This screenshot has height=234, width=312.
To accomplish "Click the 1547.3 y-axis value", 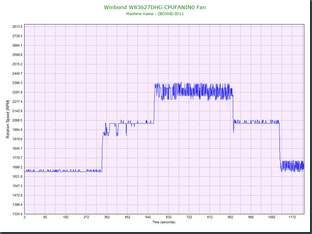I will pyautogui.click(x=17, y=186).
